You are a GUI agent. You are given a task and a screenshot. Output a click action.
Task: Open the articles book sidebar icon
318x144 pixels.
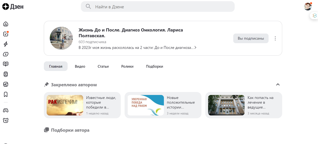6,64
